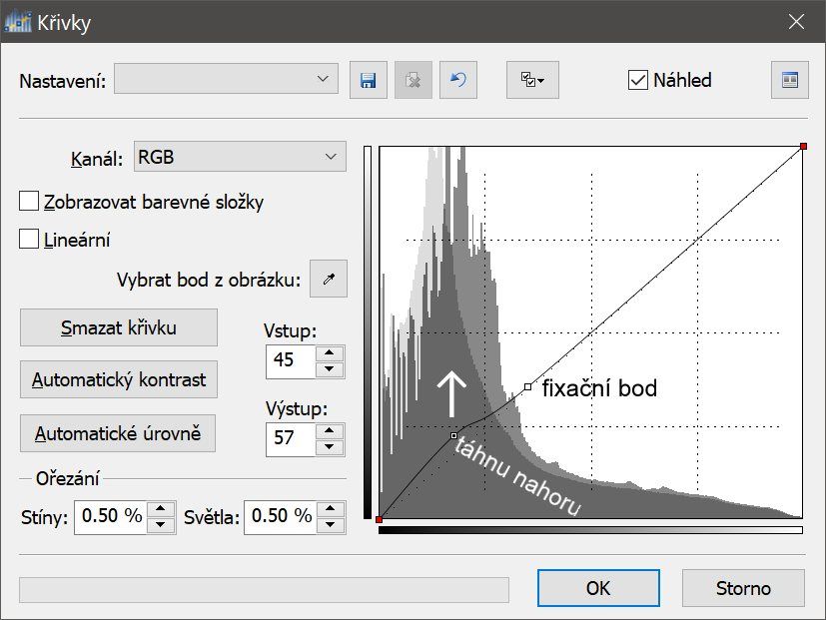The image size is (826, 620).
Task: Close the Křivky dialog window
Action: pos(796,22)
